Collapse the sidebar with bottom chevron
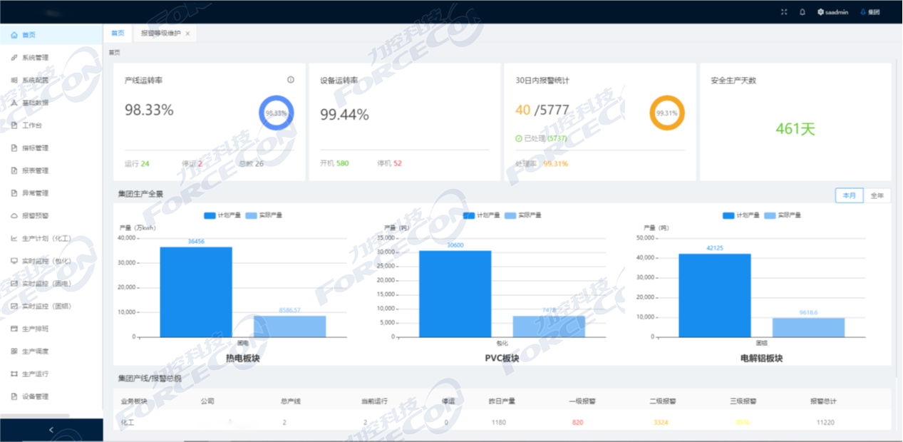Image resolution: width=903 pixels, height=442 pixels. click(51, 430)
